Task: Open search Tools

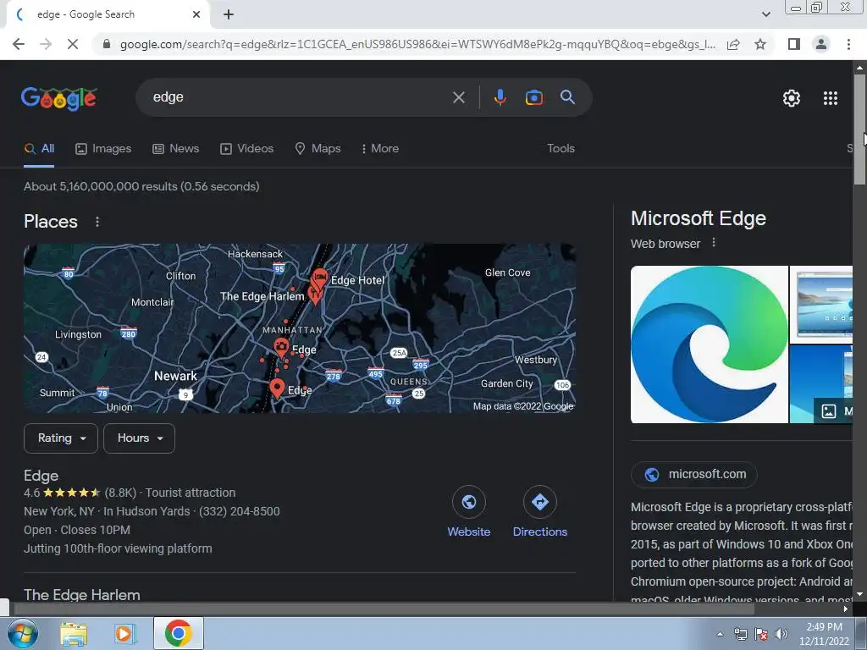Action: pyautogui.click(x=561, y=149)
